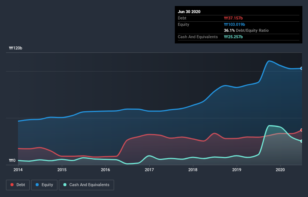Click the 2014 x-axis label
The width and height of the screenshot is (308, 197).
tap(18, 170)
